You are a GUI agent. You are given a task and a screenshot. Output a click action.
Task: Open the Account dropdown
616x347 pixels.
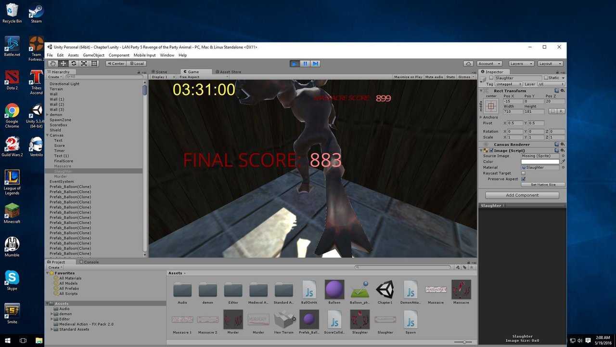click(x=489, y=64)
